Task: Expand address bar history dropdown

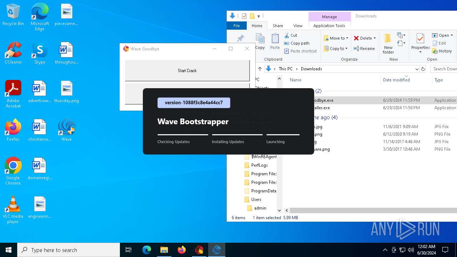Action: (417, 69)
